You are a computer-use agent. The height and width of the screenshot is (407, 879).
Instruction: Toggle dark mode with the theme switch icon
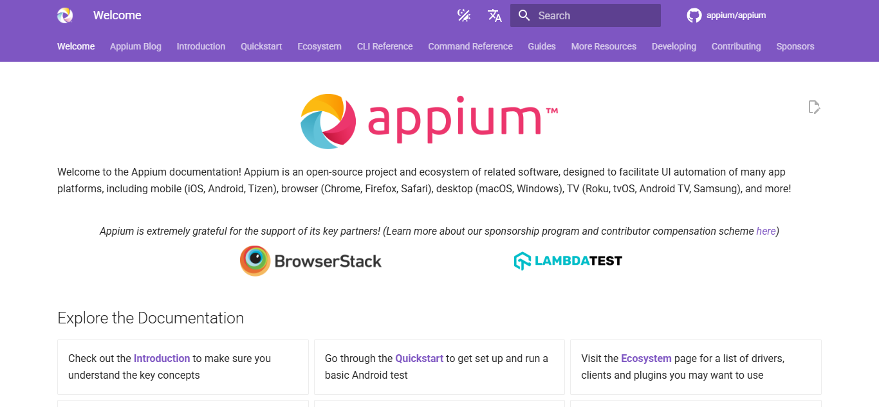[463, 15]
